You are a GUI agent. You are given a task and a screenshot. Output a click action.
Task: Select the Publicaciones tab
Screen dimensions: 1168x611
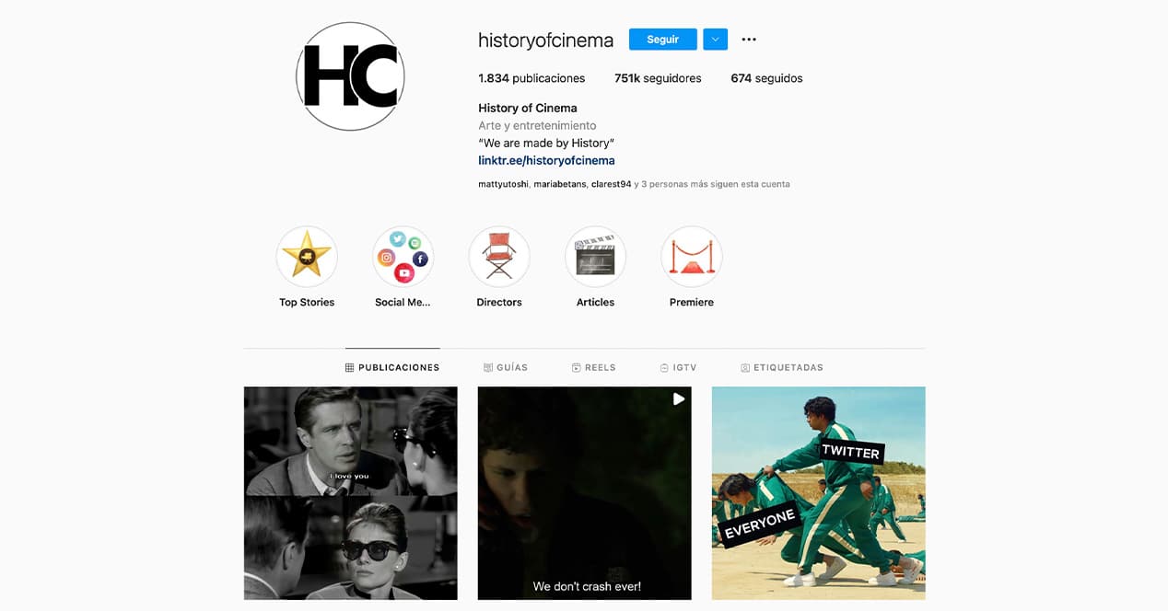(392, 367)
